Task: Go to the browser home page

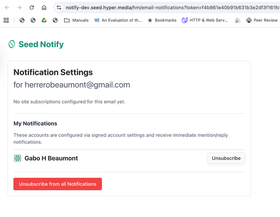Action: [44, 8]
